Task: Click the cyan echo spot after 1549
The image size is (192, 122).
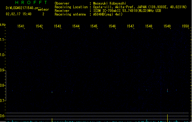Action: (176, 90)
